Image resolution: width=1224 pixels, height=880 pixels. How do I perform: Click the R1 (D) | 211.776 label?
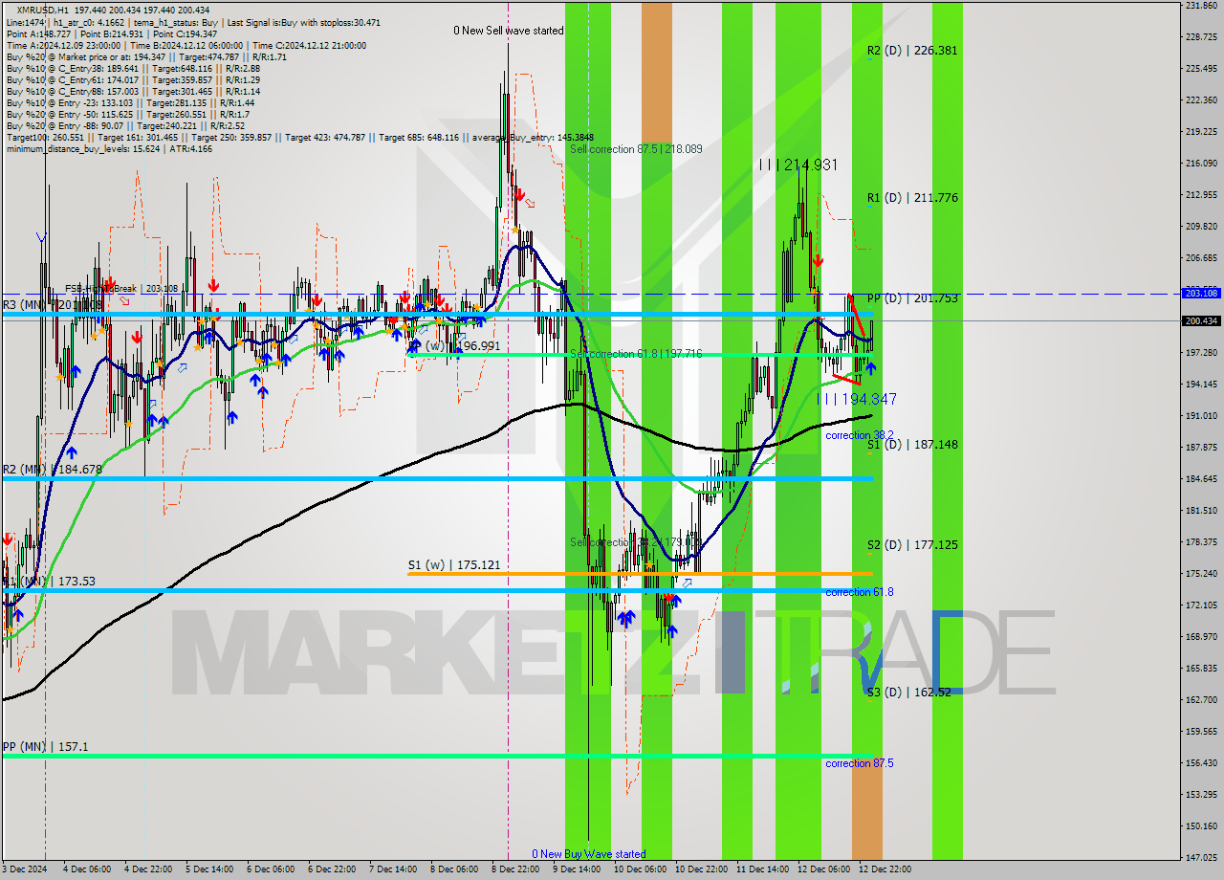pos(912,198)
